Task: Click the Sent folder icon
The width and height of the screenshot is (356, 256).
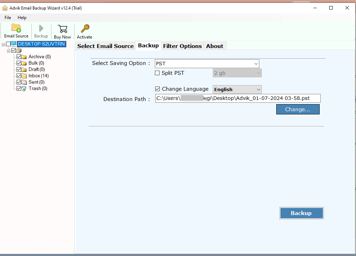Action: 24,82
